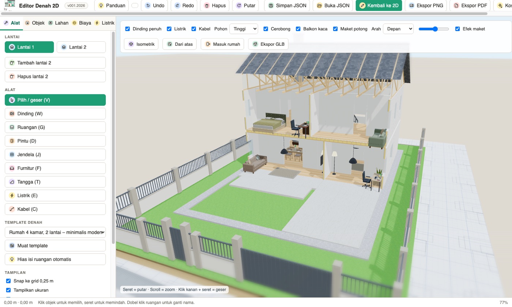Rotate with the Putar button
512x307 pixels.
pyautogui.click(x=245, y=5)
